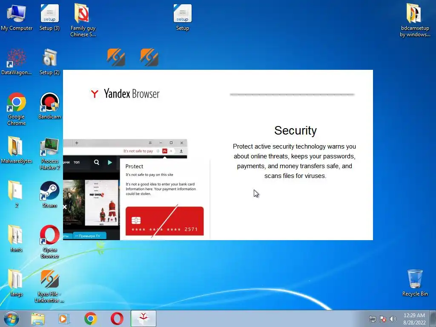The image size is (436, 327).
Task: Open the Recycle Bin
Action: [415, 283]
